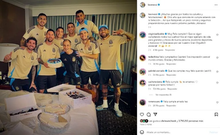Share the post with the paper plane icon

pyautogui.click(x=155, y=114)
